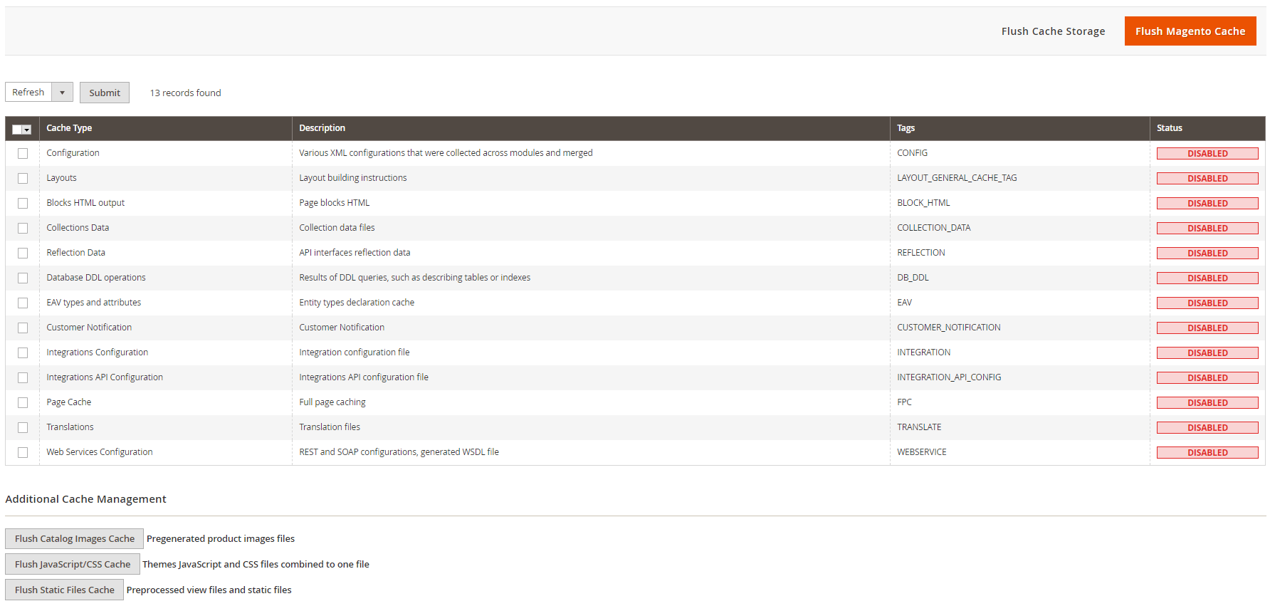Image resolution: width=1270 pixels, height=606 pixels.
Task: Click 'Additional Cache Management' heading
Action: [85, 499]
